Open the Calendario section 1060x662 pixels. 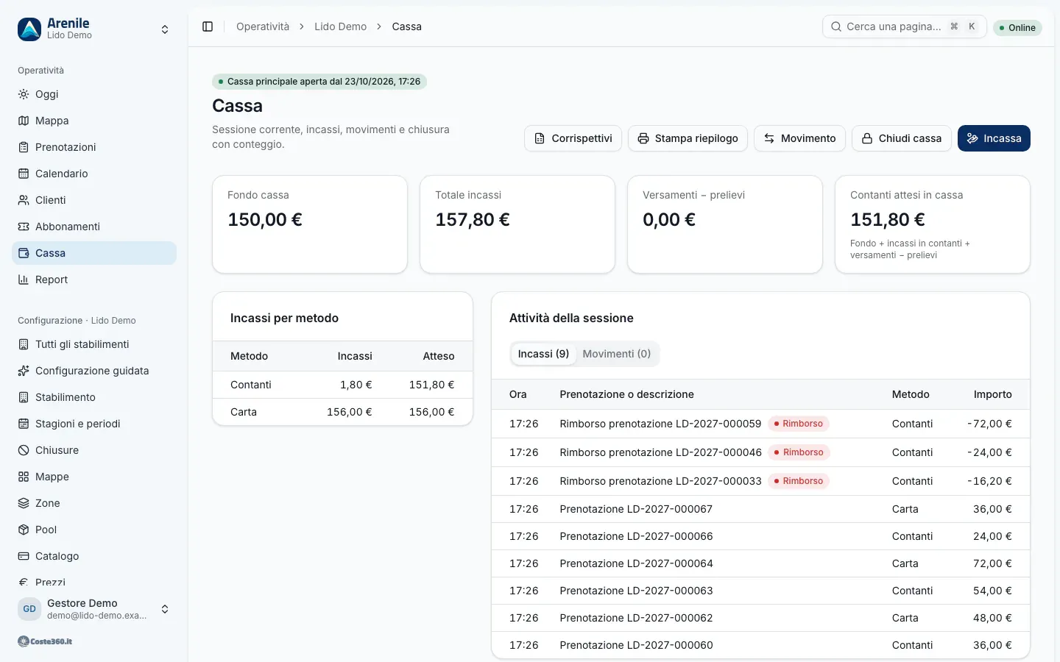coord(94,174)
